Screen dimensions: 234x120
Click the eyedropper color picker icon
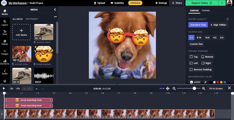pyautogui.click(x=205, y=82)
